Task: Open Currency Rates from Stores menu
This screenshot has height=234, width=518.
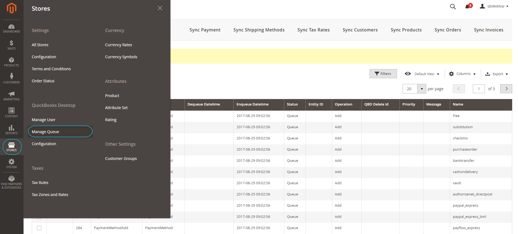Action: [x=119, y=45]
